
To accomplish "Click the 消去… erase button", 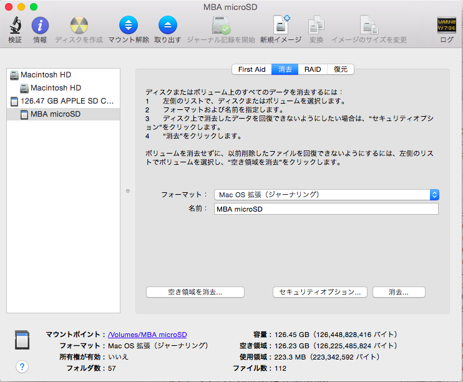I will click(399, 292).
